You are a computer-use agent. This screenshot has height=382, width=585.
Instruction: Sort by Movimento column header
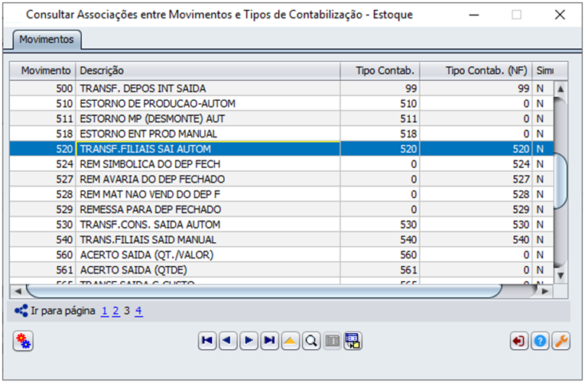[43, 70]
